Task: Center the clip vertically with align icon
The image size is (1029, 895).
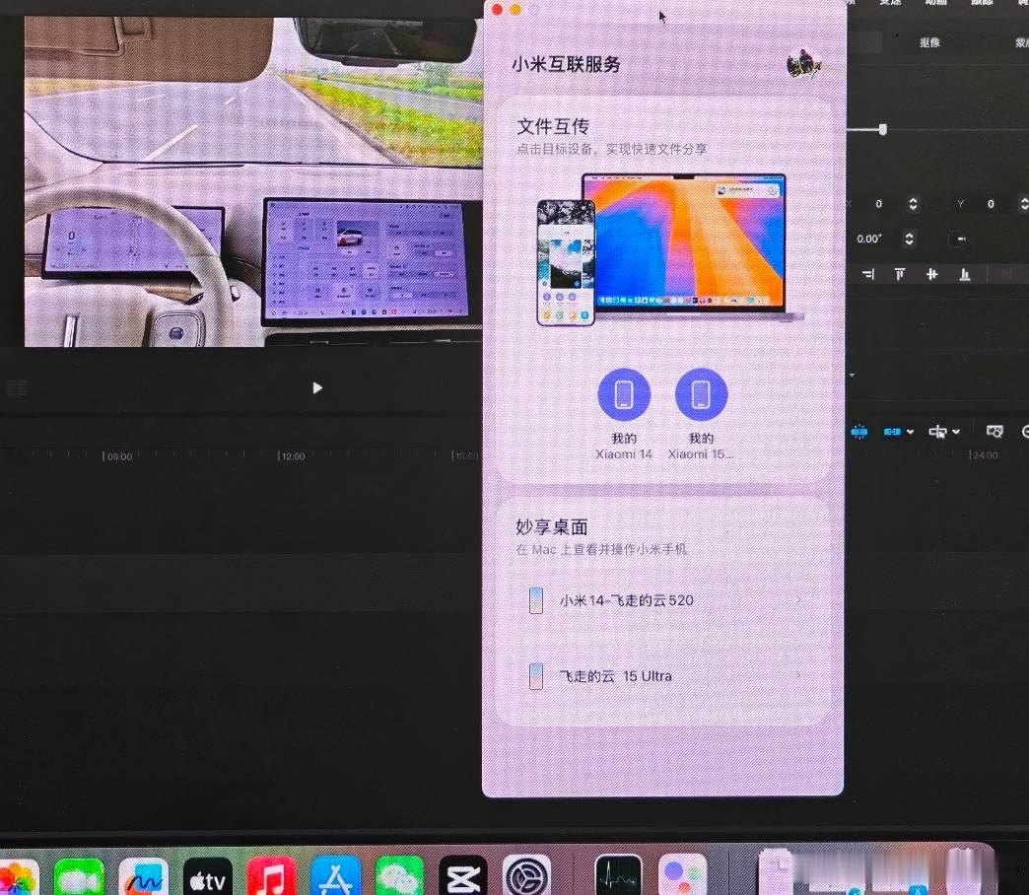Action: pyautogui.click(x=931, y=274)
